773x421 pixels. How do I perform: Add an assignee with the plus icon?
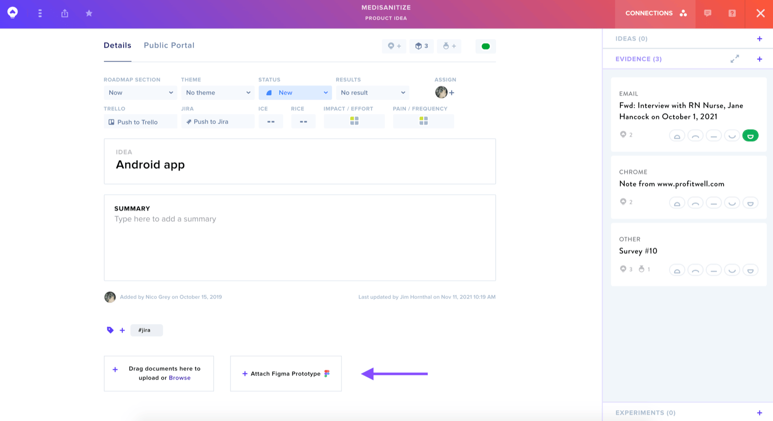pos(452,93)
